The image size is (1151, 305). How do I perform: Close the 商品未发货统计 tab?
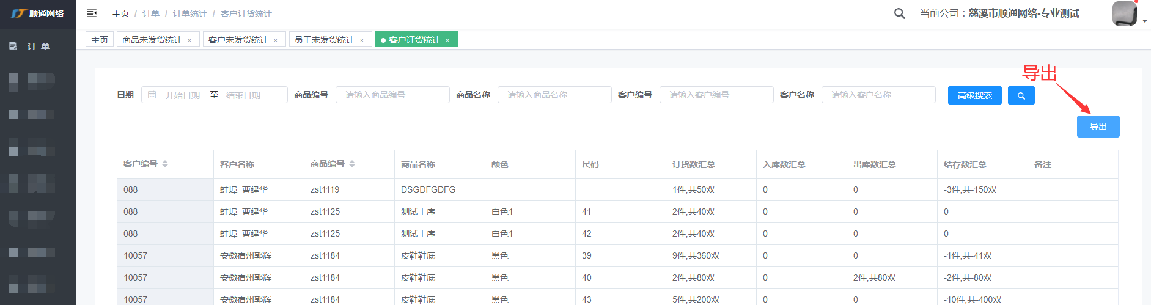[189, 40]
